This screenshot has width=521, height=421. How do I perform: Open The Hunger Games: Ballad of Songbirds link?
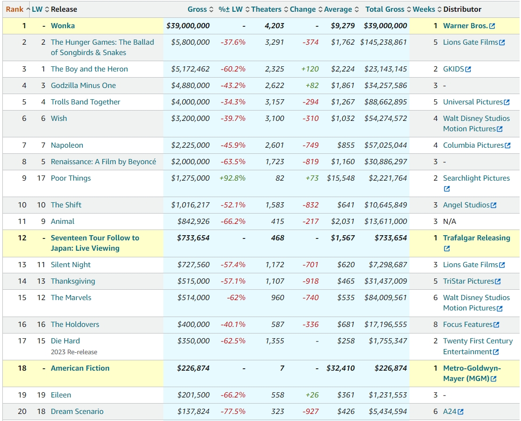(102, 47)
